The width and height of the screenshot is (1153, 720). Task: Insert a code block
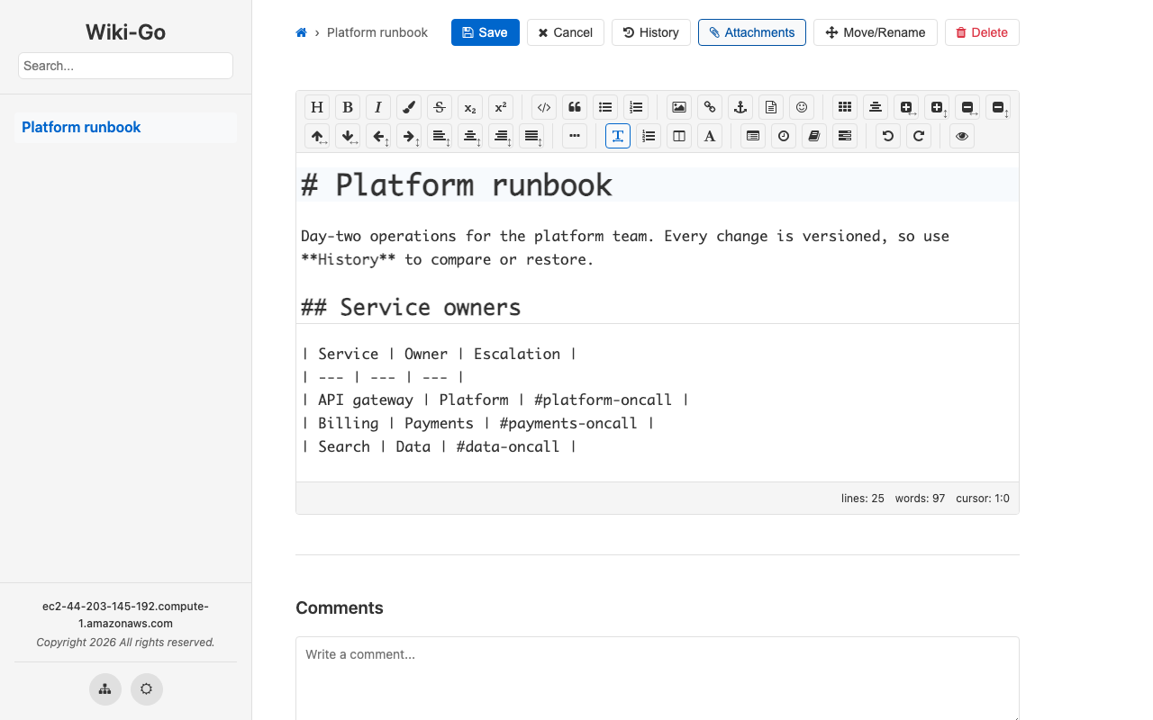pos(544,107)
